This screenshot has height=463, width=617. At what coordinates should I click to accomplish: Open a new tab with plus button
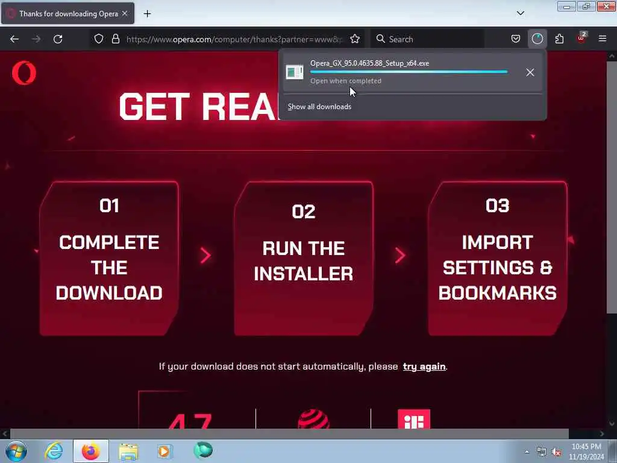(147, 14)
